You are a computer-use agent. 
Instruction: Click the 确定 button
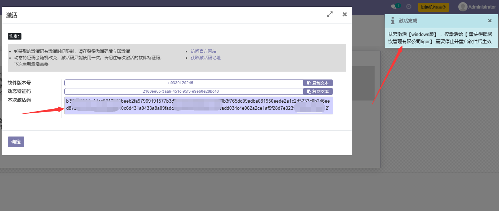coord(16,141)
